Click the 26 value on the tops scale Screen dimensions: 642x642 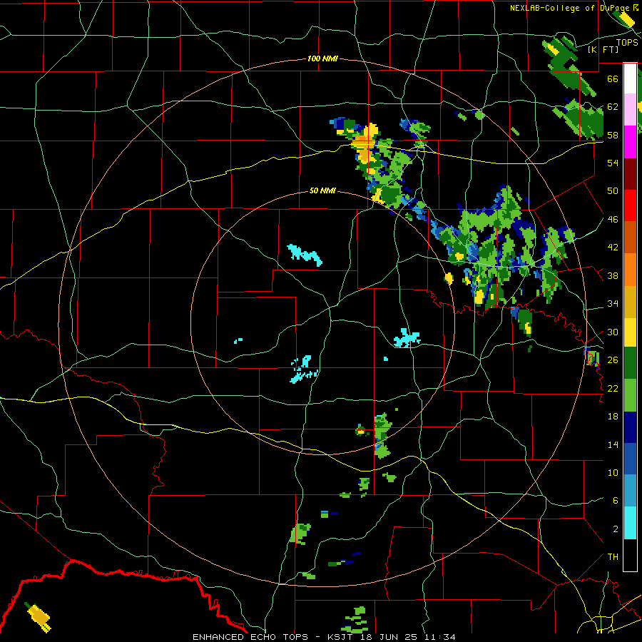point(613,360)
